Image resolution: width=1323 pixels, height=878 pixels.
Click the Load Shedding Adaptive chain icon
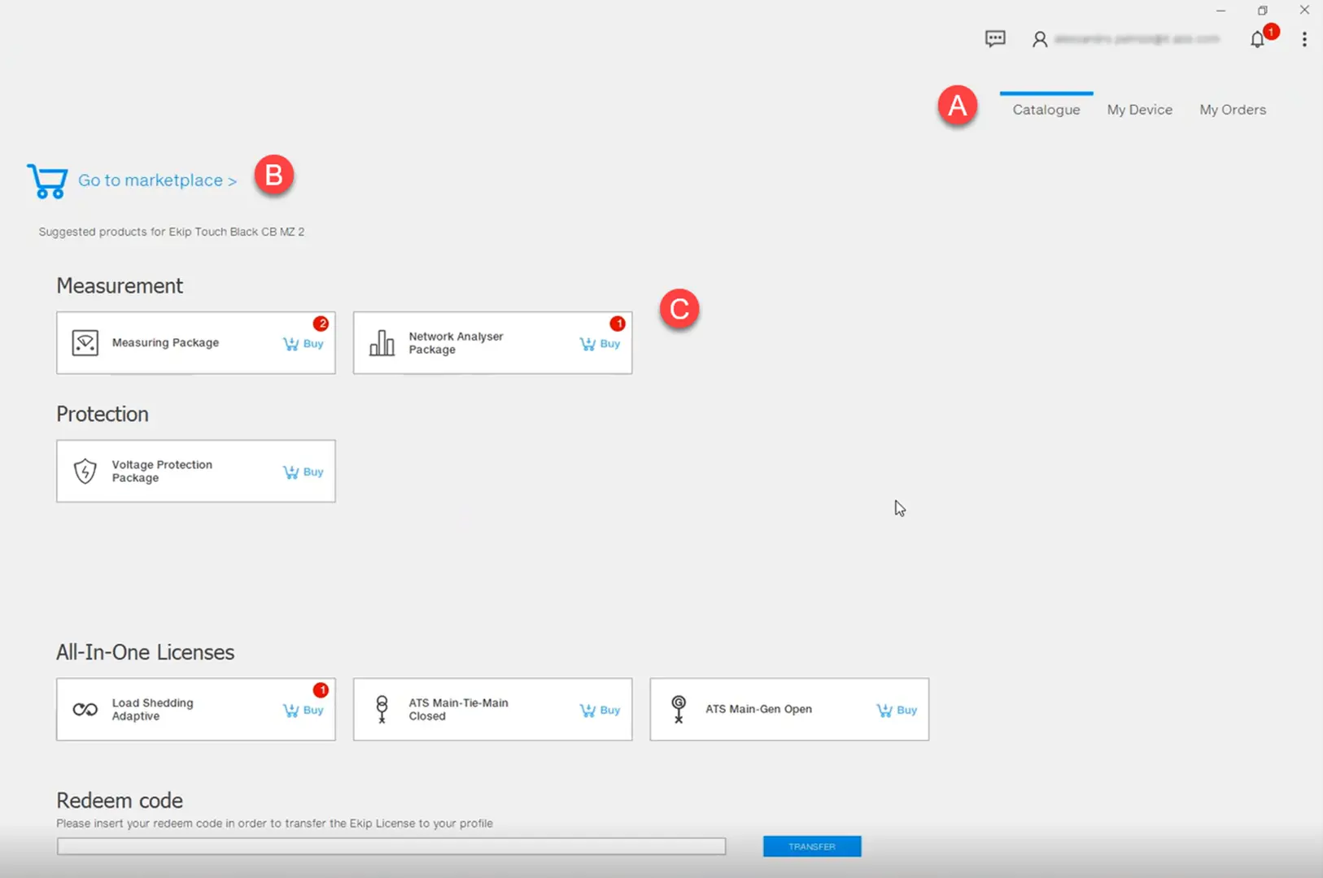click(x=85, y=709)
